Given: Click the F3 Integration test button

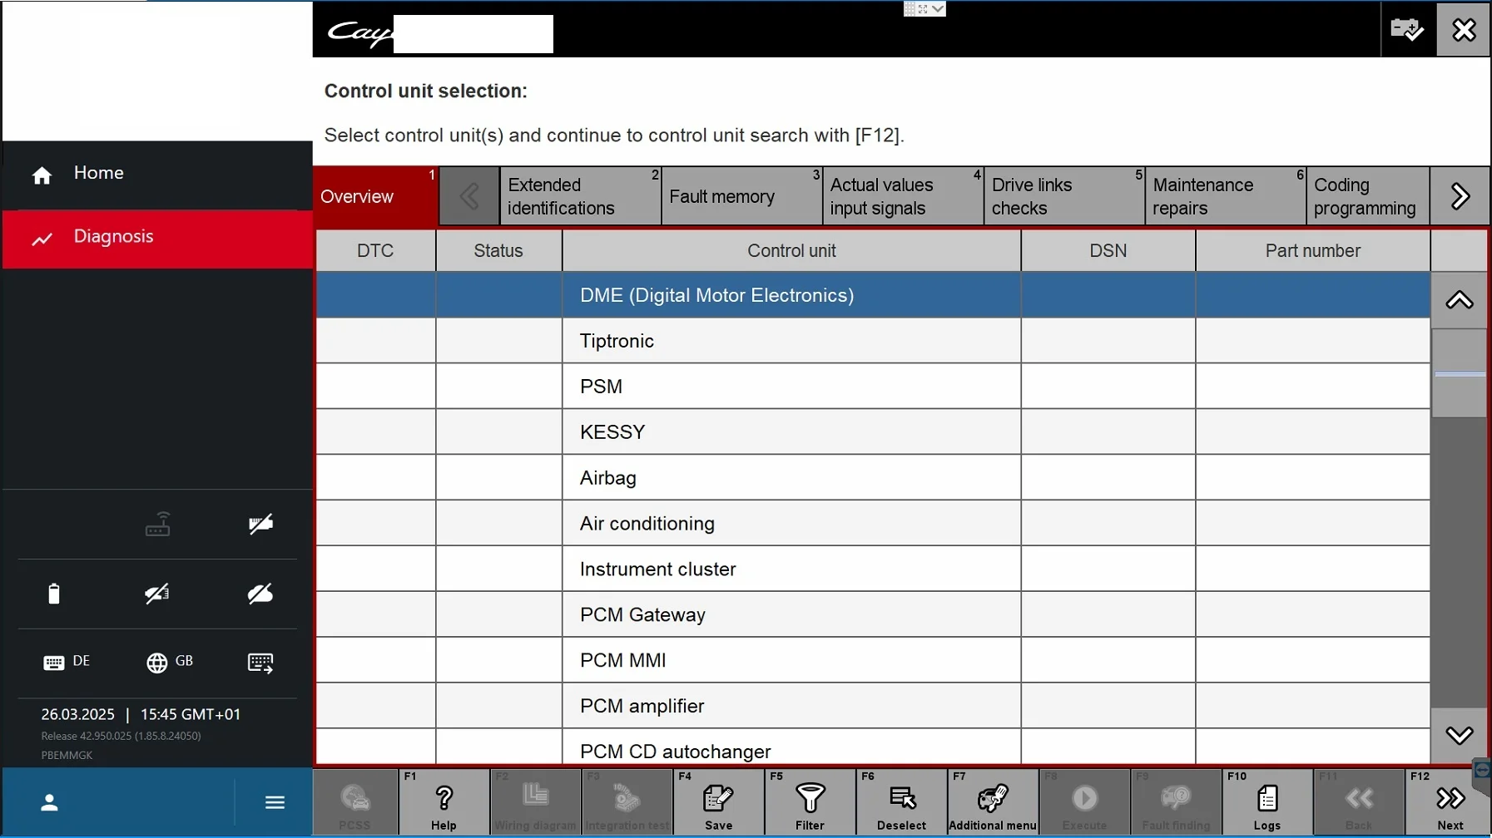Looking at the screenshot, I should [x=627, y=802].
